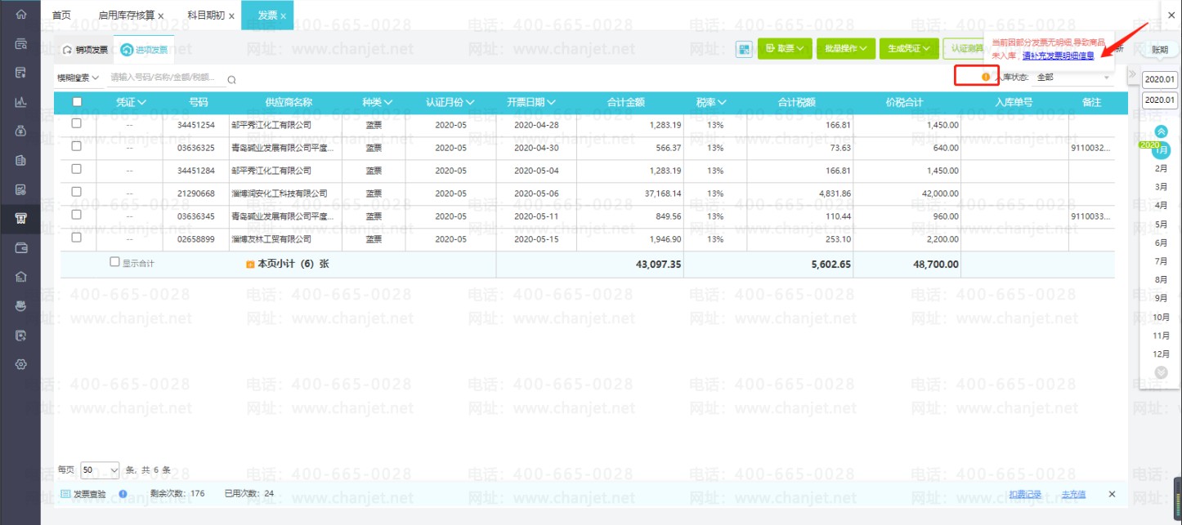Click the search magnifier icon beside the search box

(231, 79)
